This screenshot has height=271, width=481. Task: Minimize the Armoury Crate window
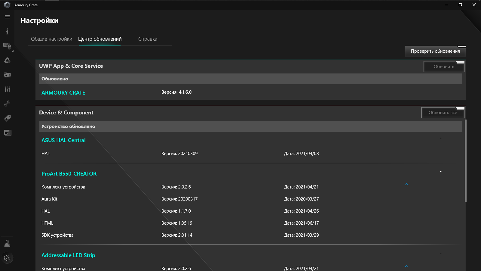446,5
